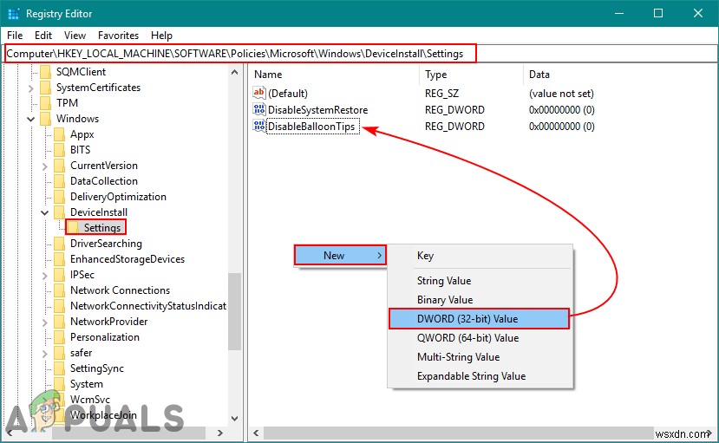Click tree pane scroll down arrow
The width and height of the screenshot is (719, 443).
pos(234,418)
